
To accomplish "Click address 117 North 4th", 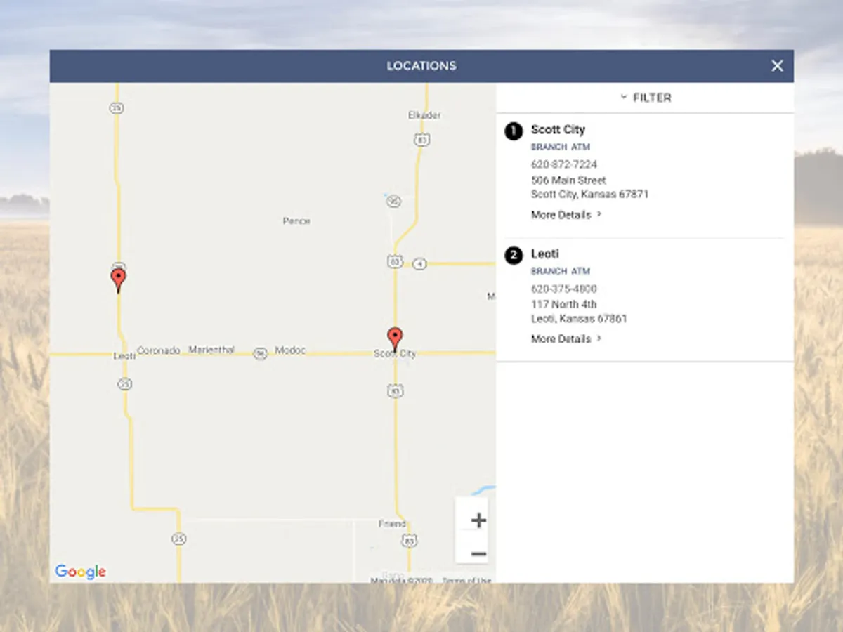I will click(x=564, y=304).
